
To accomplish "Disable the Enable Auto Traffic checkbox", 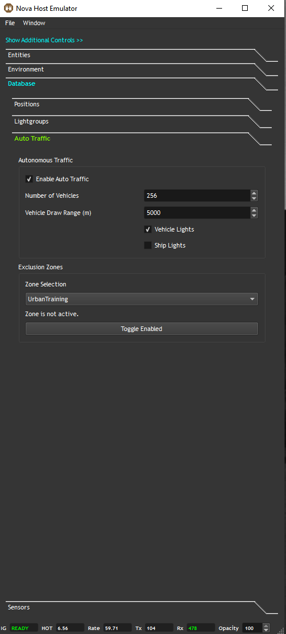I will [29, 179].
